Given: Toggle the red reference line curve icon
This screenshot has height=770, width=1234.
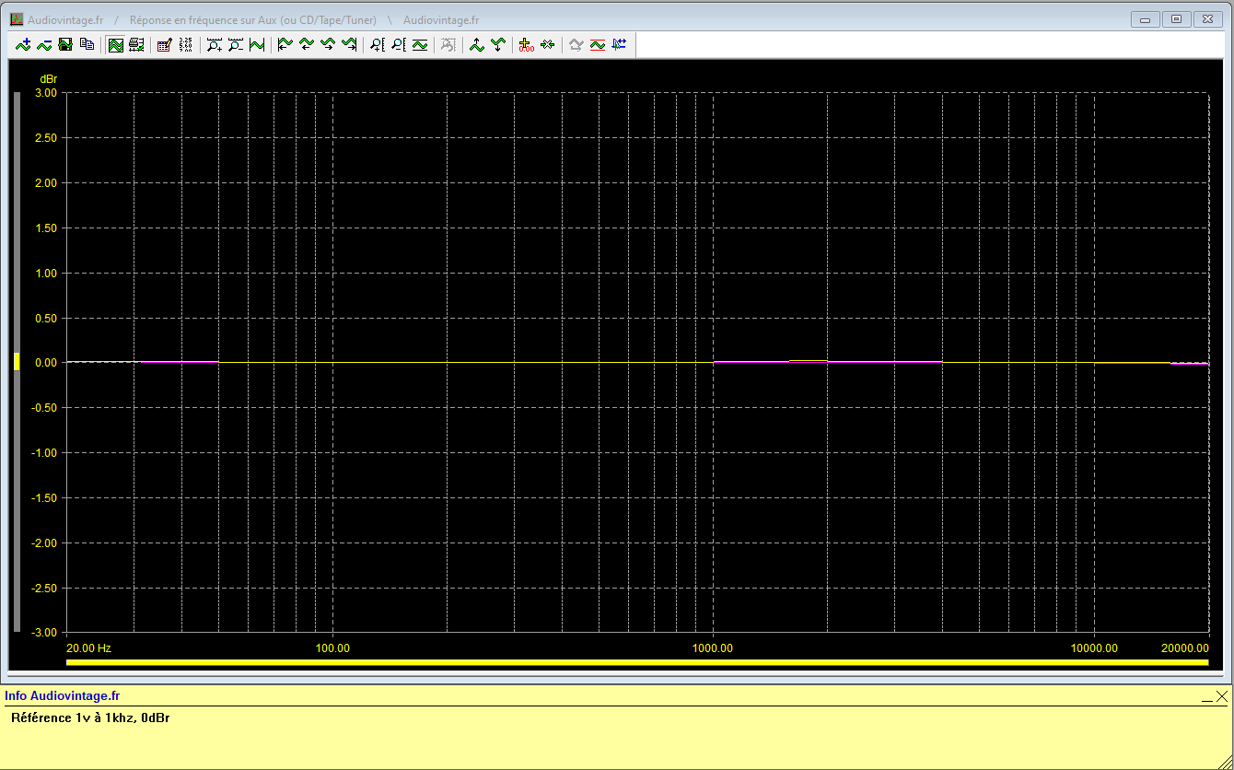Looking at the screenshot, I should click(x=598, y=44).
